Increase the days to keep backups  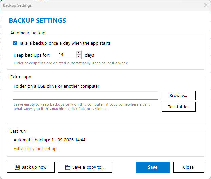coord(79,53)
